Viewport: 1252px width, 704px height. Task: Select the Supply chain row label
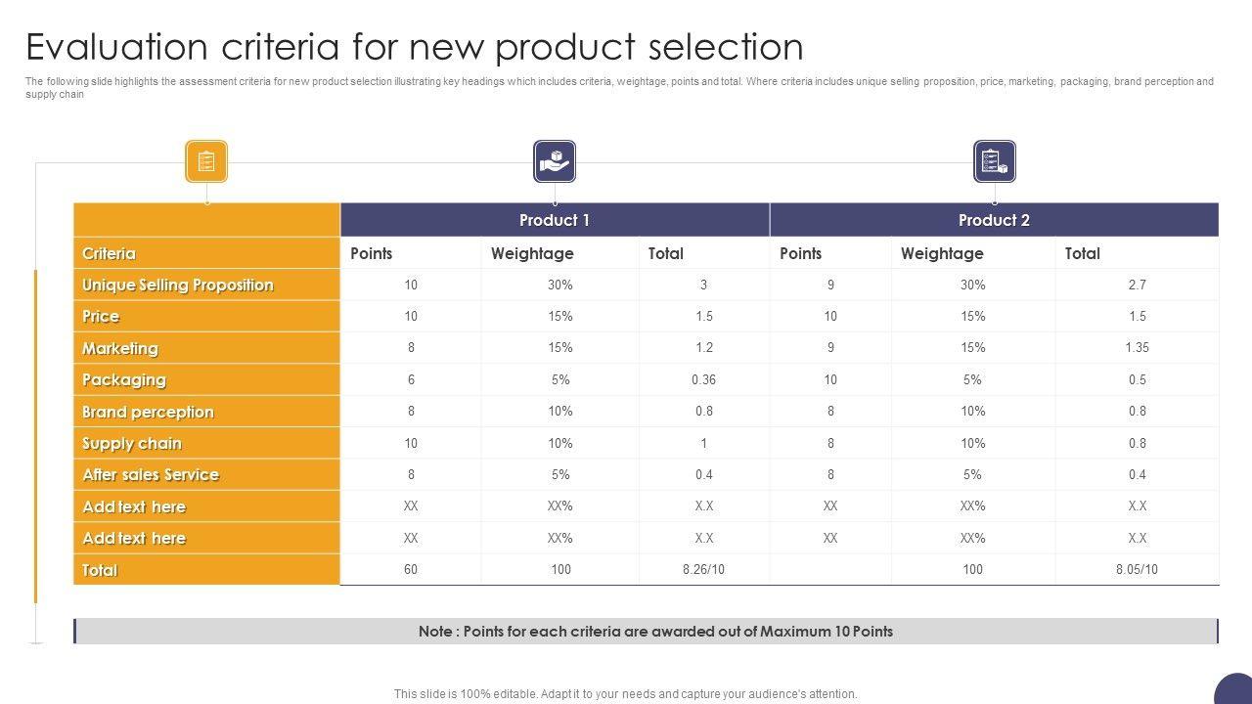click(x=132, y=443)
